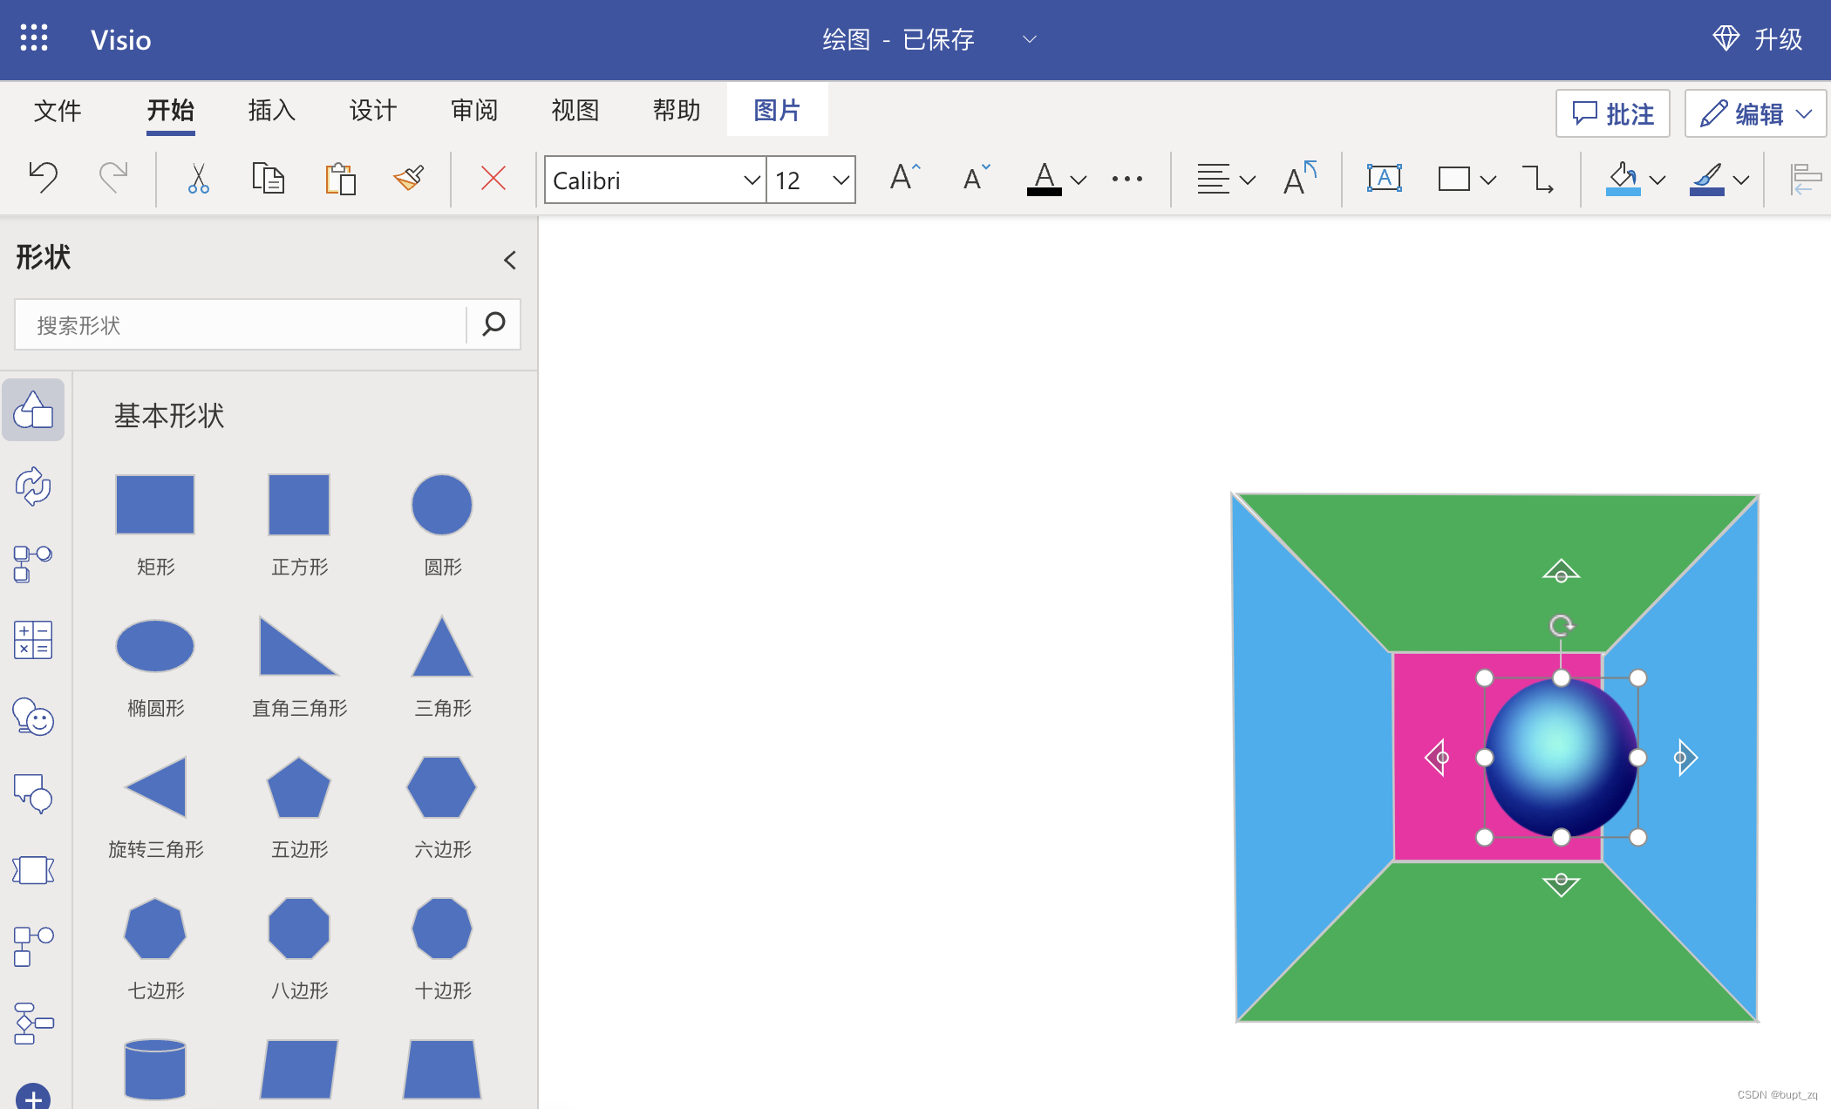This screenshot has width=1831, height=1109.
Task: Open the 设计 ribbon tab
Action: click(372, 111)
